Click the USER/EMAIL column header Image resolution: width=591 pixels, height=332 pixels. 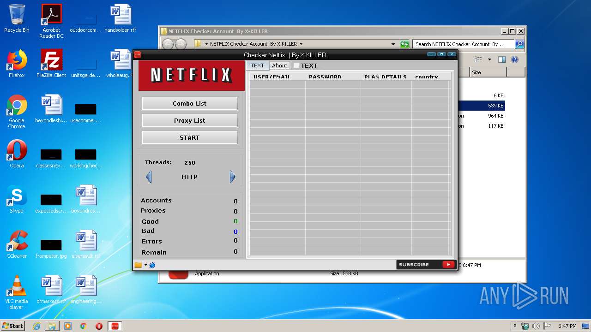coord(277,77)
